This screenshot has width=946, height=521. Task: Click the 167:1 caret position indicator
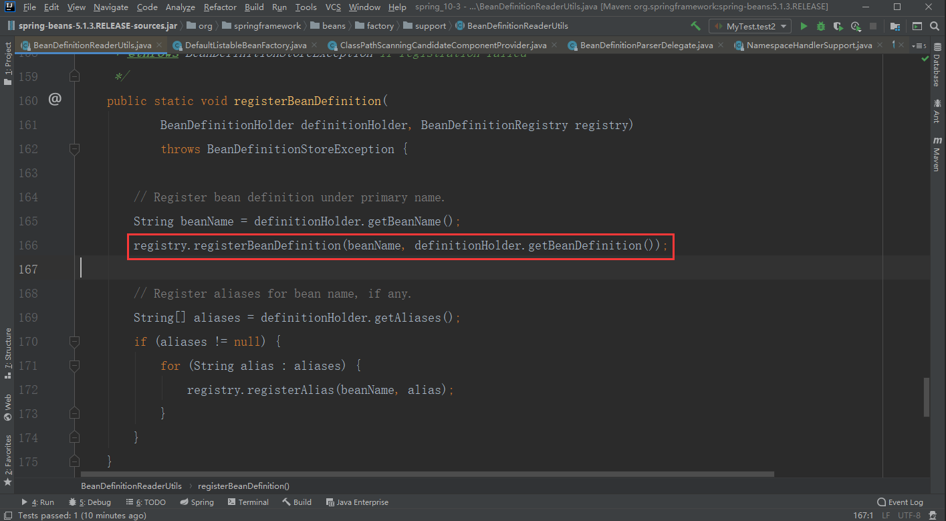click(x=863, y=516)
